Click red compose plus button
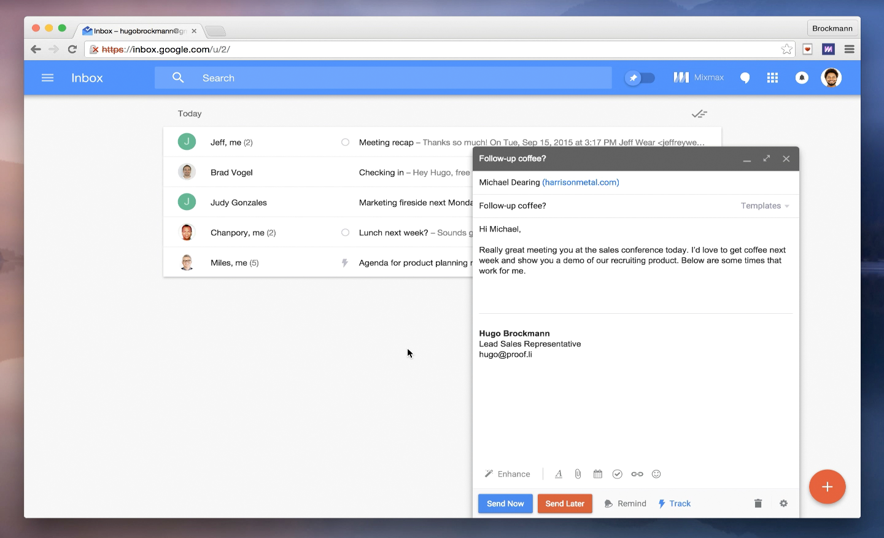 click(x=827, y=487)
